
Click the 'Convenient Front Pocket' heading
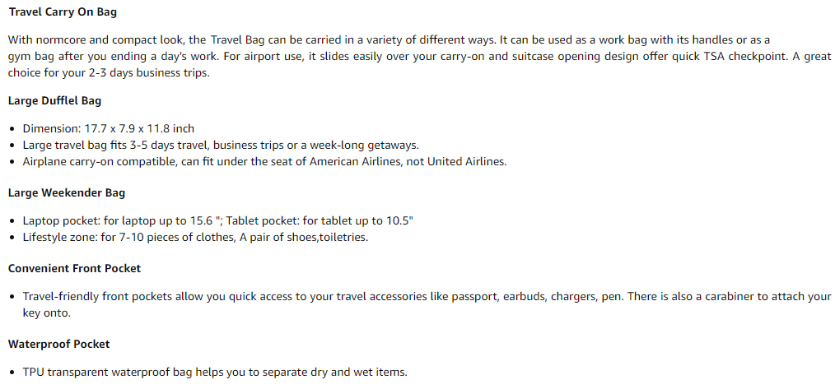75,268
